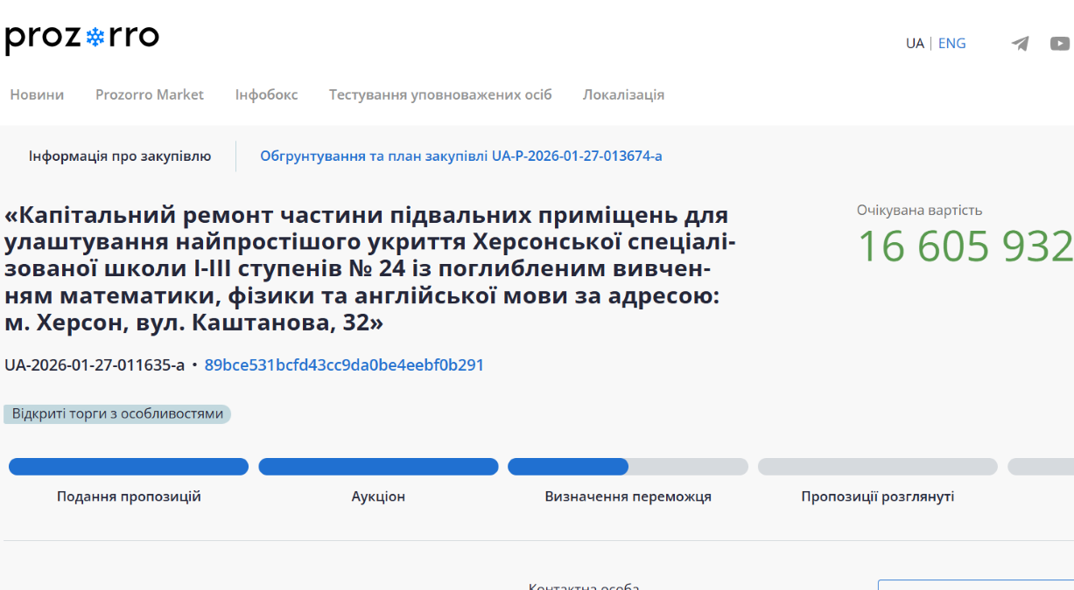
Task: Click the expected value amount 16 605 932
Action: (x=965, y=246)
